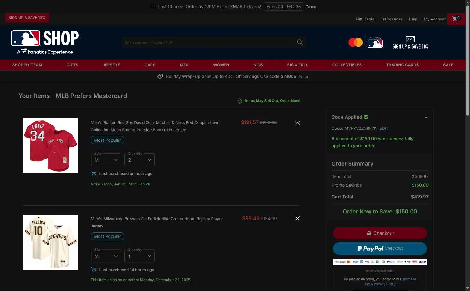The width and height of the screenshot is (470, 291).
Task: Click Terms link beside code SINGLE
Action: tap(303, 76)
